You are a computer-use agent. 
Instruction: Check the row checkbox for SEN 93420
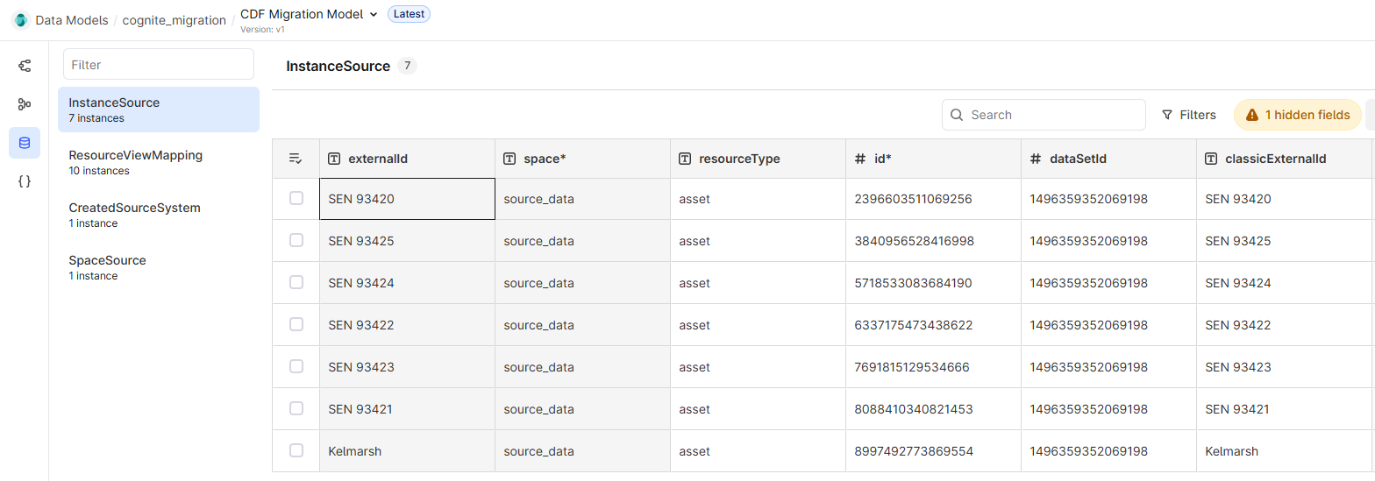click(296, 198)
